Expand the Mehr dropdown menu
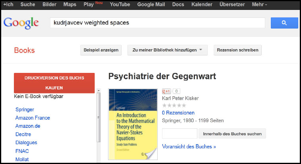This screenshot has height=164, width=301. [x=260, y=4]
